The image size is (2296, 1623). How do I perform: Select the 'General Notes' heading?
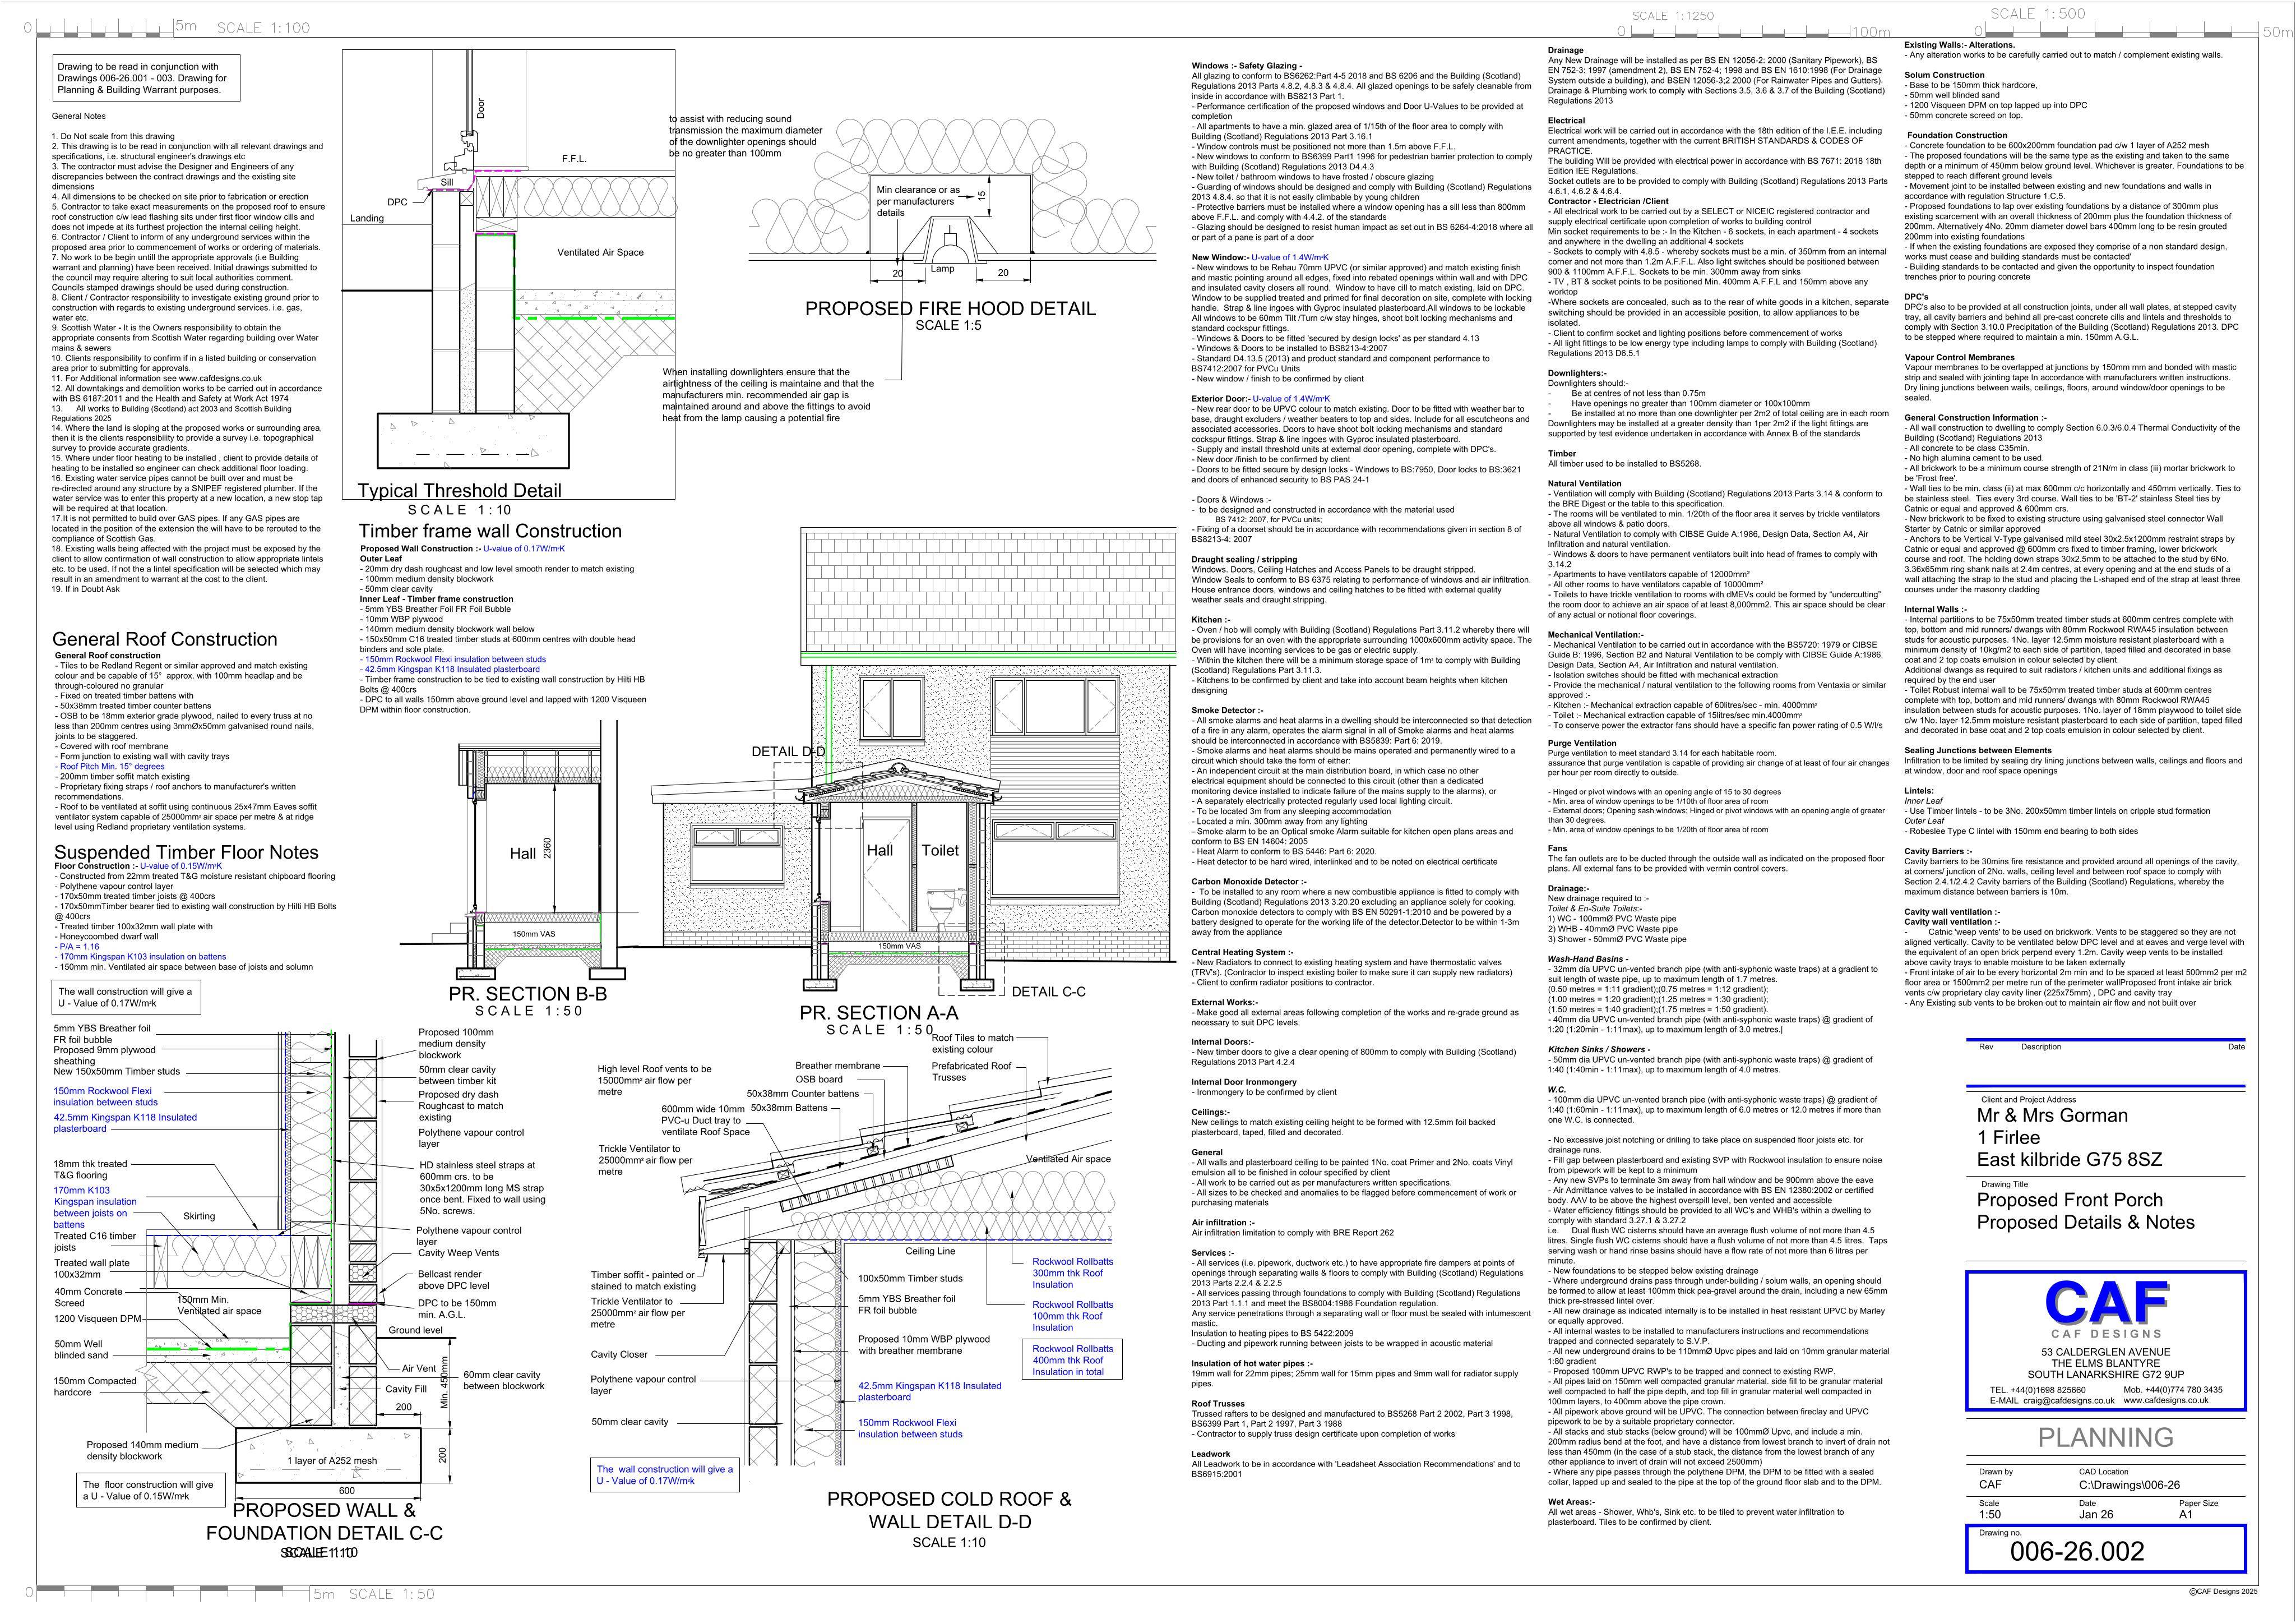tap(79, 116)
